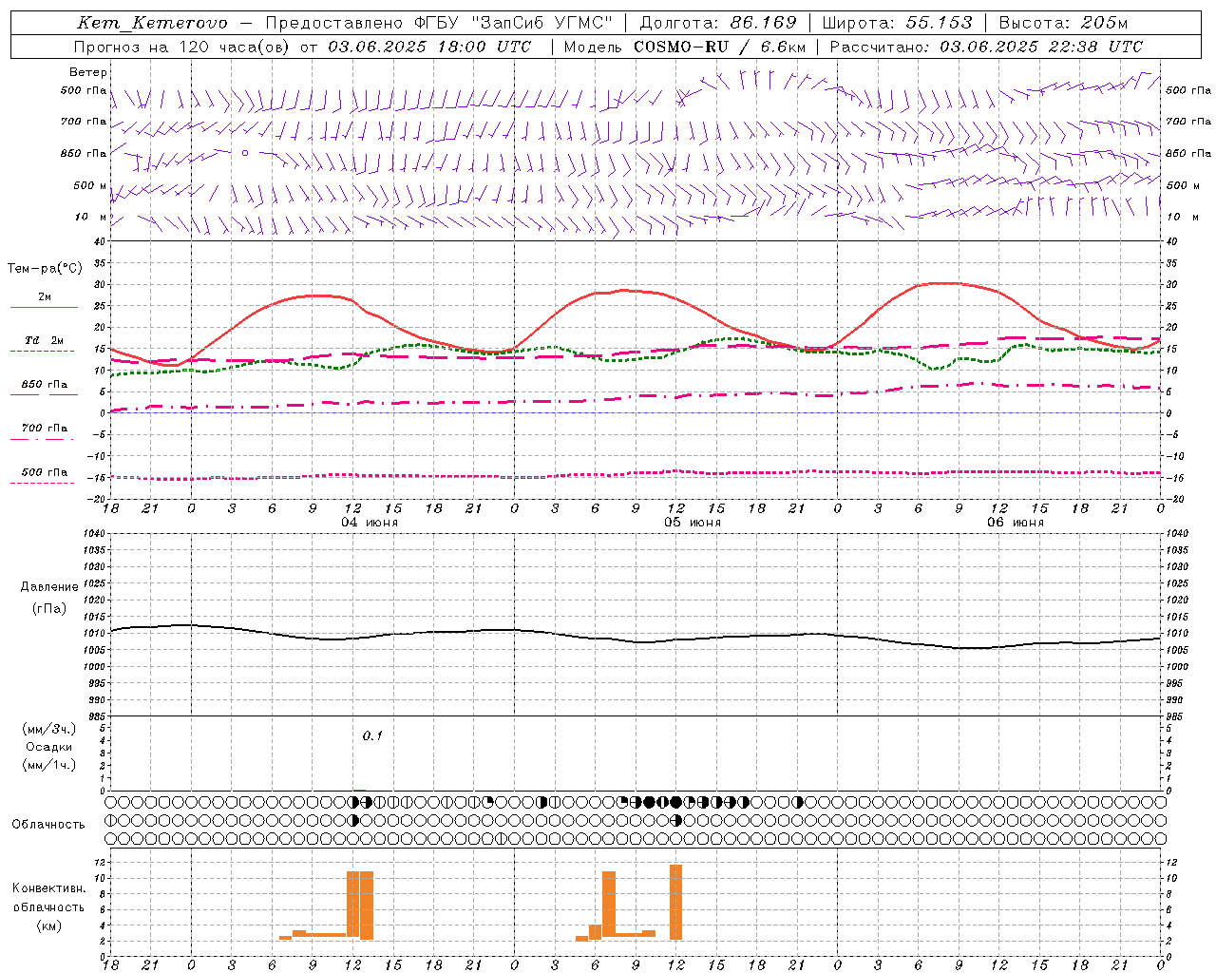Click the 06 июня date label
The image size is (1216, 973).
[x=1016, y=523]
